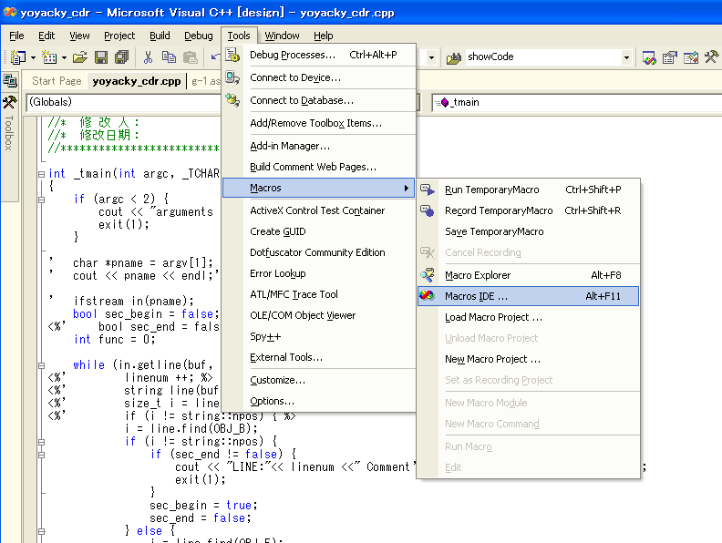Click the Run TemporaryMacro icon
Image resolution: width=722 pixels, height=543 pixels.
click(428, 190)
